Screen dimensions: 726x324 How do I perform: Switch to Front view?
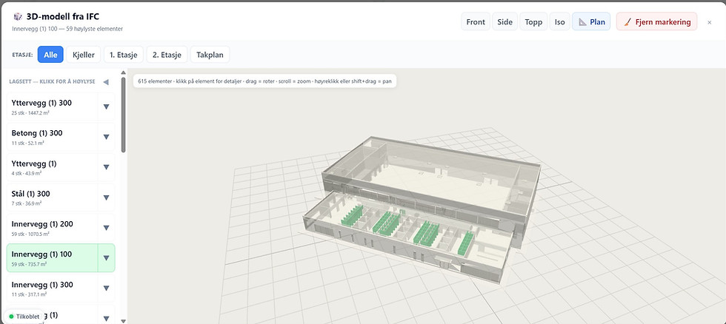(476, 21)
